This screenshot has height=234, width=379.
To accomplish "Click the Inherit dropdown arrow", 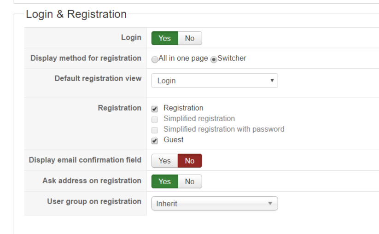I will pyautogui.click(x=270, y=203).
